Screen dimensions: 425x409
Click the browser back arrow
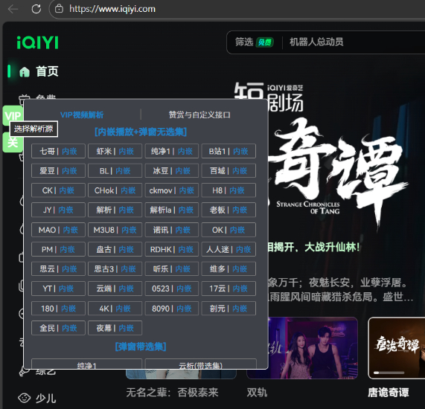tap(13, 9)
